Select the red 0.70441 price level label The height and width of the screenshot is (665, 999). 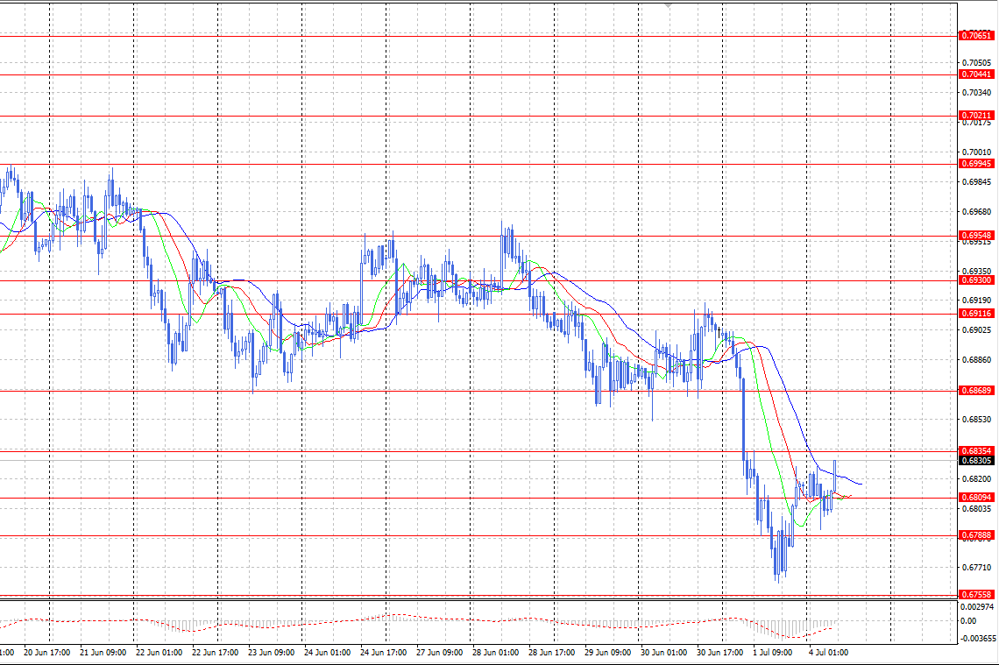[976, 74]
